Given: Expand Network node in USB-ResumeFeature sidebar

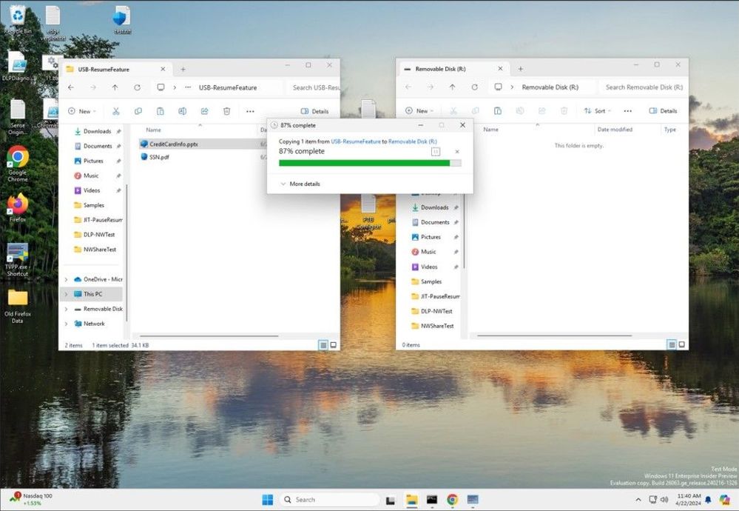Looking at the screenshot, I should click(x=66, y=324).
